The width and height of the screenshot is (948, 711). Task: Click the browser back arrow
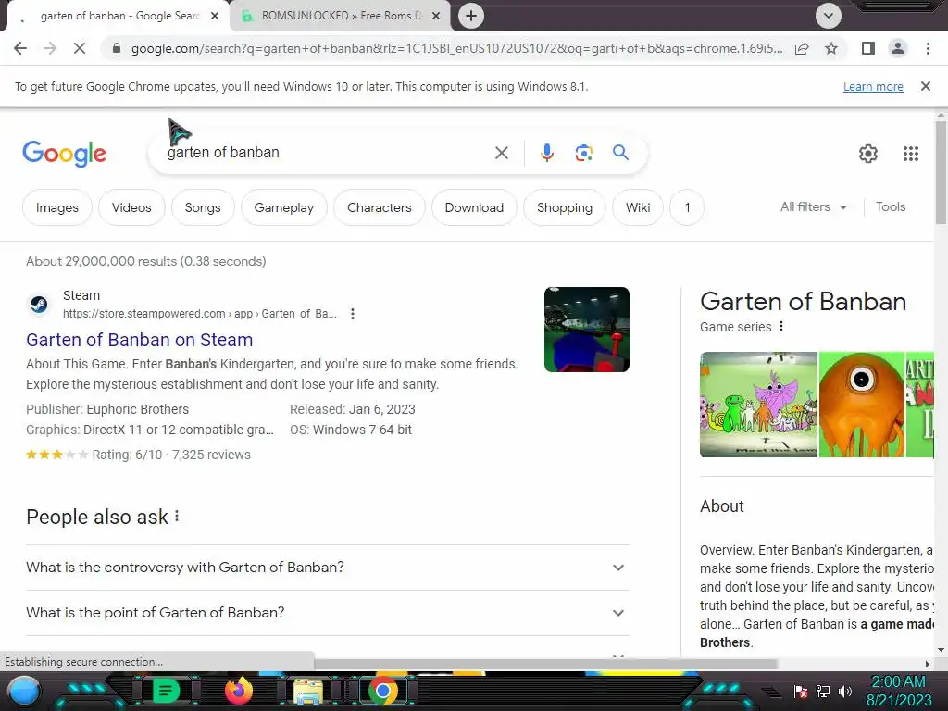[x=20, y=48]
